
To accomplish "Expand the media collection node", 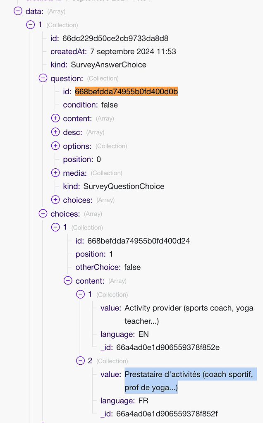I will [55, 173].
